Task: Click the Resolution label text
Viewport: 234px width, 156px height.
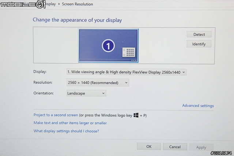Action: [43, 82]
